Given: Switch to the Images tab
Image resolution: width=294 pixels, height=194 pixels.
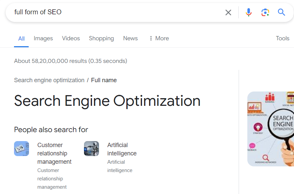Looking at the screenshot, I should pos(43,38).
